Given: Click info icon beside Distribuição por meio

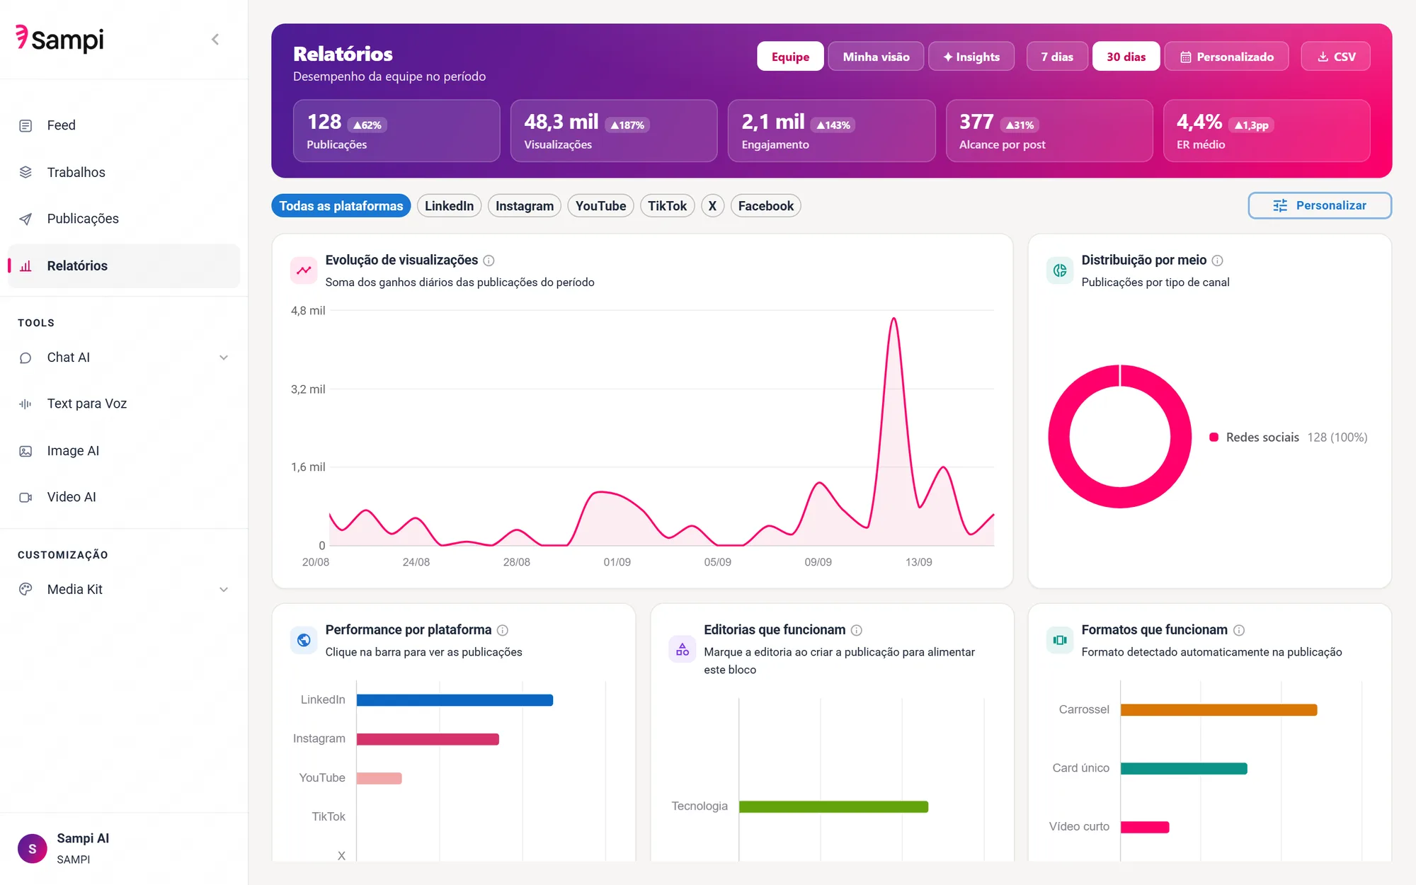Looking at the screenshot, I should (1217, 261).
